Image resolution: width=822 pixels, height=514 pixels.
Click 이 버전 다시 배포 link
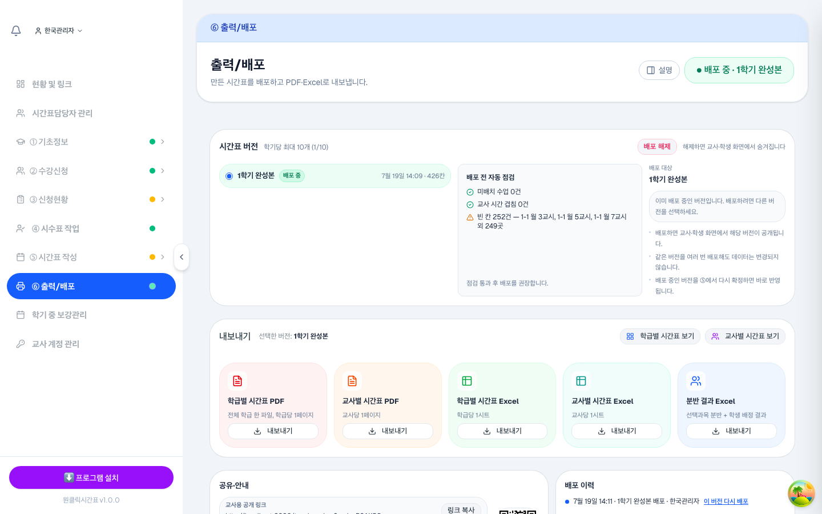(x=726, y=501)
